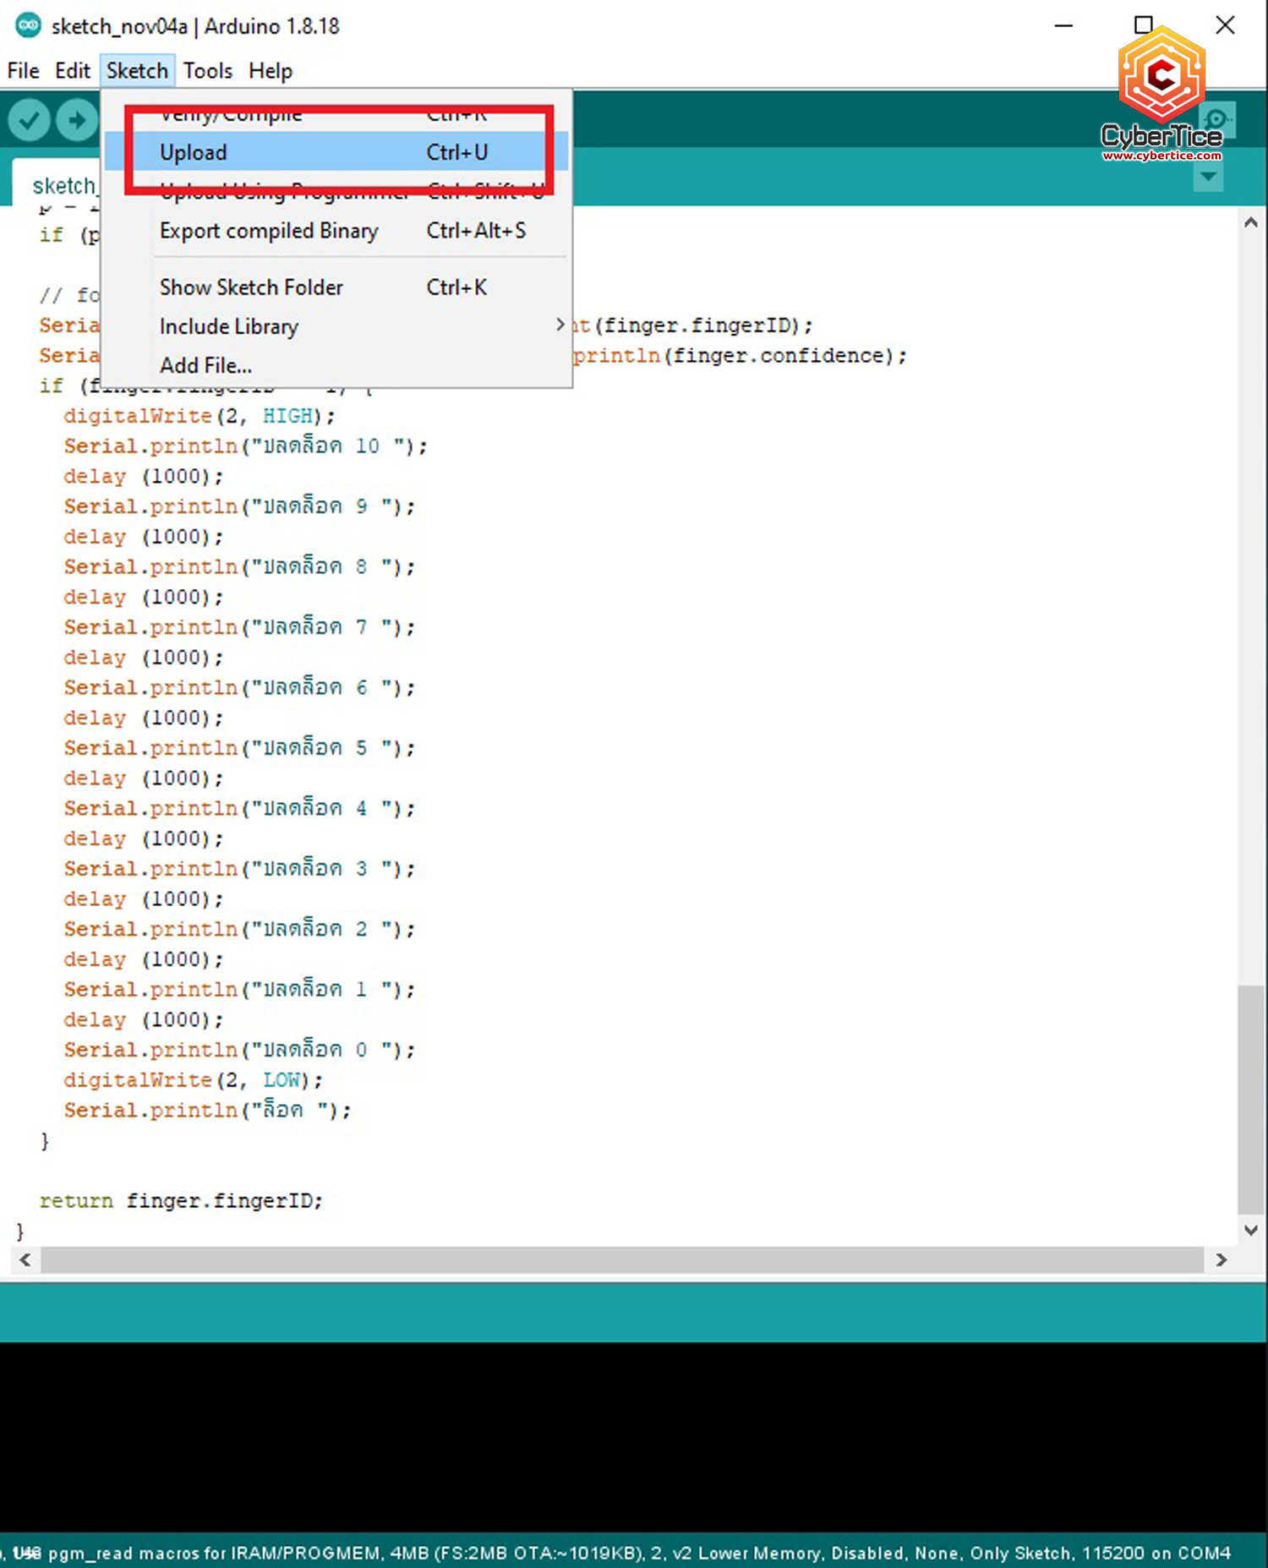This screenshot has height=1568, width=1268.
Task: Close the Arduino window
Action: pos(1225,25)
